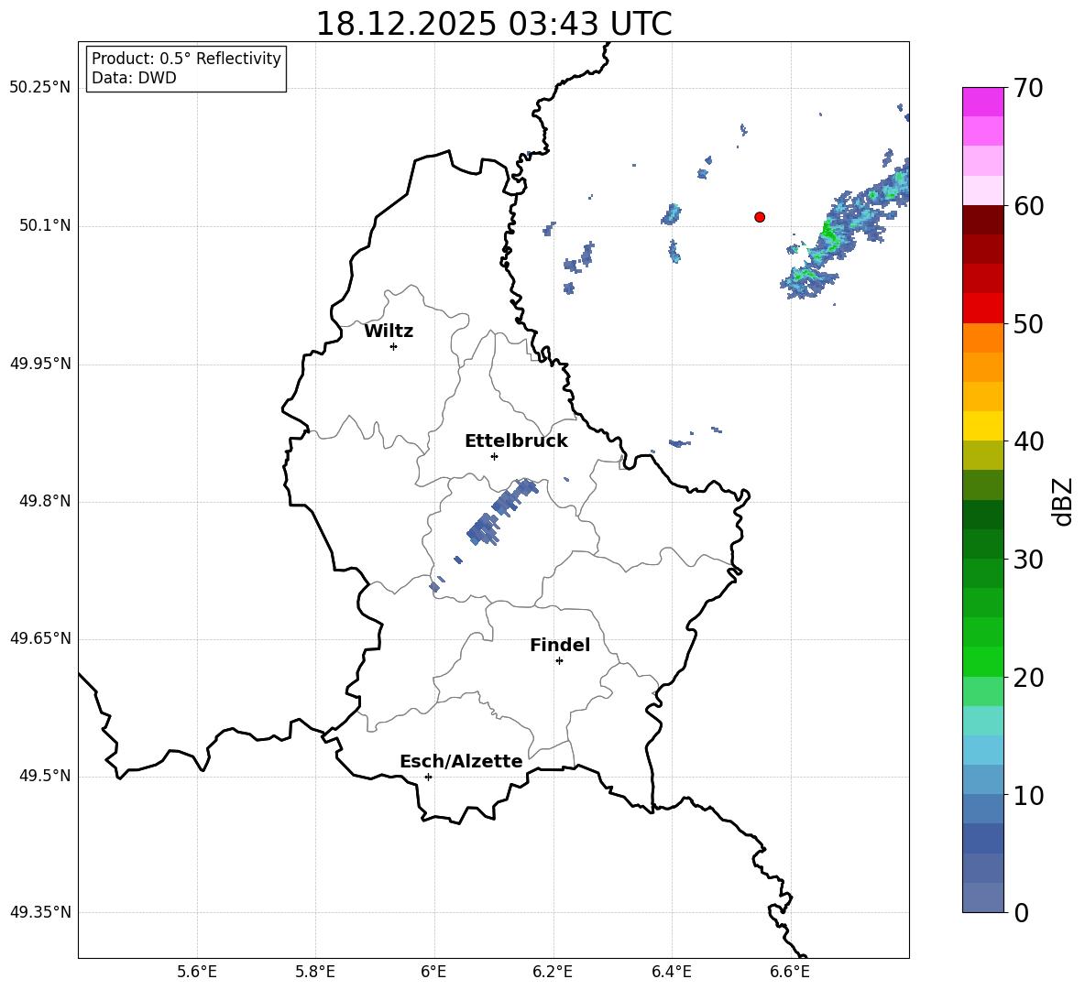This screenshot has width=1085, height=990.
Task: Click the 5.6°E longitude label
Action: pos(197,972)
